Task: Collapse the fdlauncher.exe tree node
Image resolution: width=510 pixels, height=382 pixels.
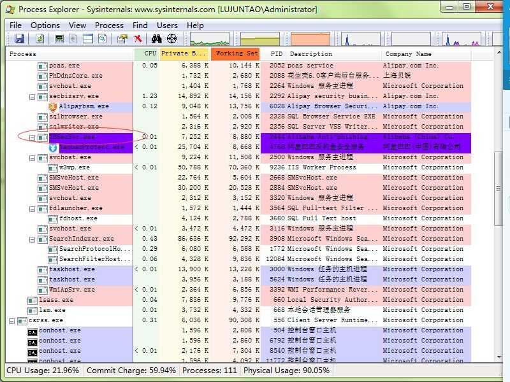Action: 33,209
